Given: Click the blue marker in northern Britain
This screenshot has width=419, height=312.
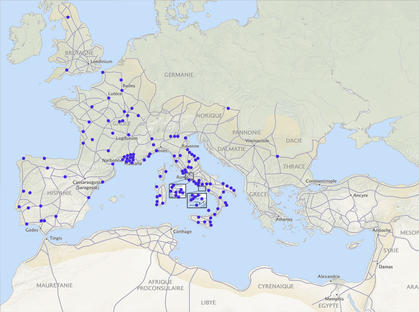Looking at the screenshot, I should pos(68,17).
